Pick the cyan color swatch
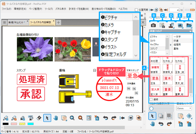Screen dimensions: 196x134 click(x=30, y=124)
